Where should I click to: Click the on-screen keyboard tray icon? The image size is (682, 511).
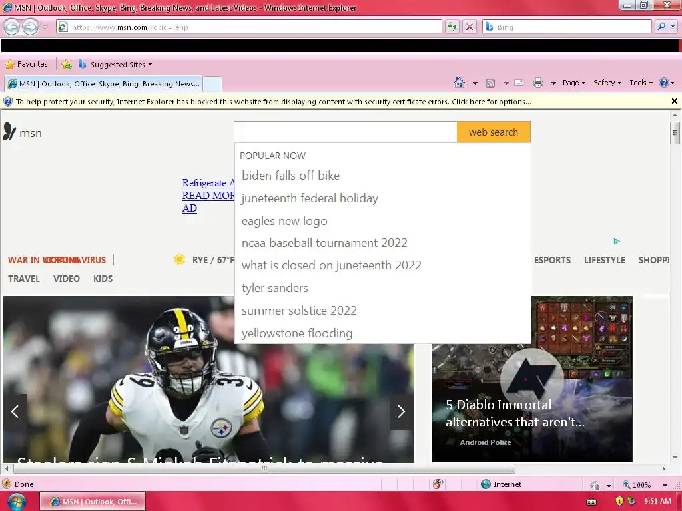point(591,502)
